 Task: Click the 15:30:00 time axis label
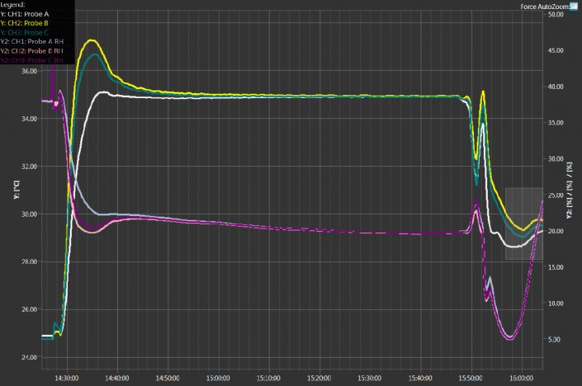click(369, 378)
